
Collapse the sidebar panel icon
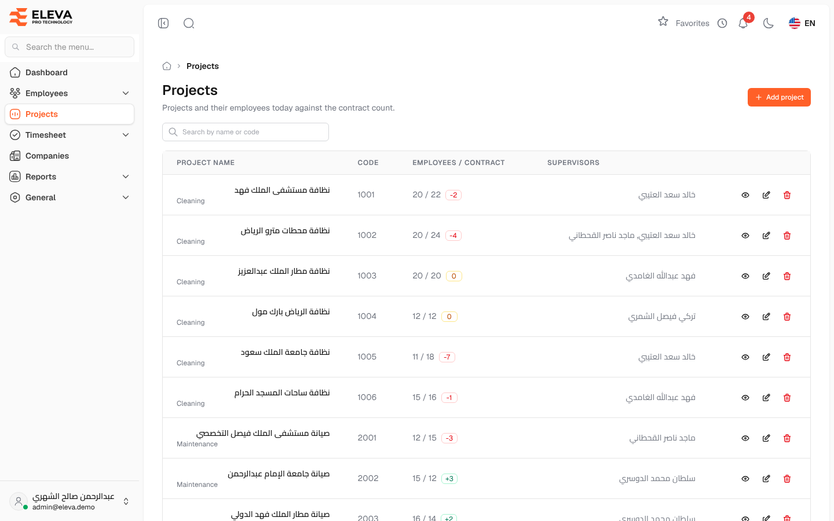point(163,23)
